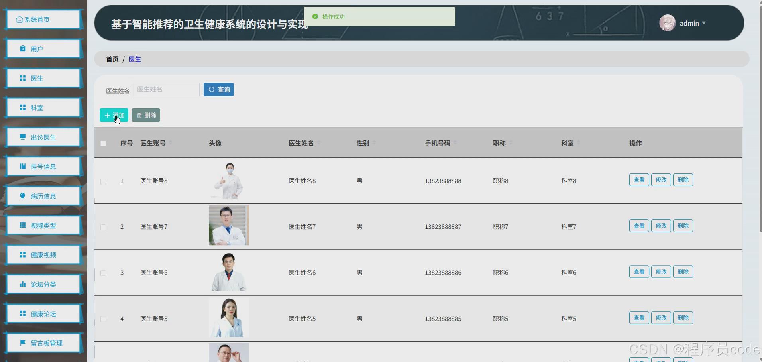Click the trash icon on toolbar 删除 button
762x362 pixels.
coord(139,115)
